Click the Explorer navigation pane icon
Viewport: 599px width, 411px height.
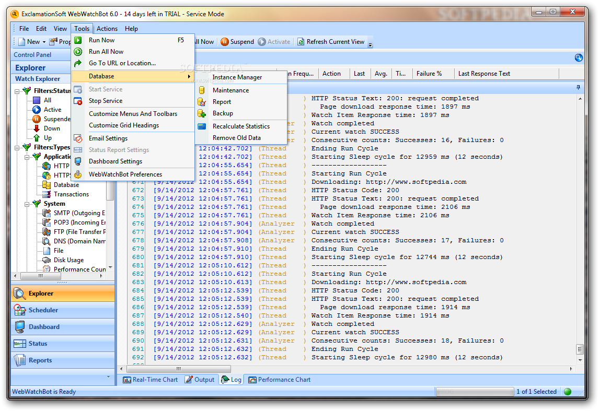pyautogui.click(x=19, y=293)
